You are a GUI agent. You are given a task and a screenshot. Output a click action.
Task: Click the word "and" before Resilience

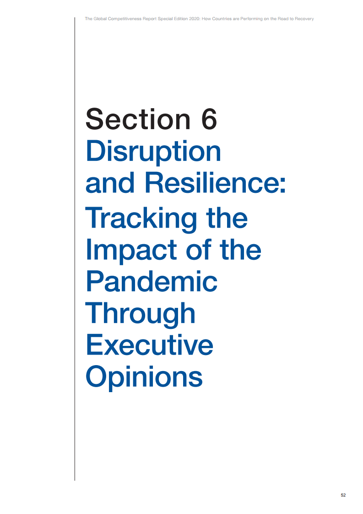click(x=110, y=182)
